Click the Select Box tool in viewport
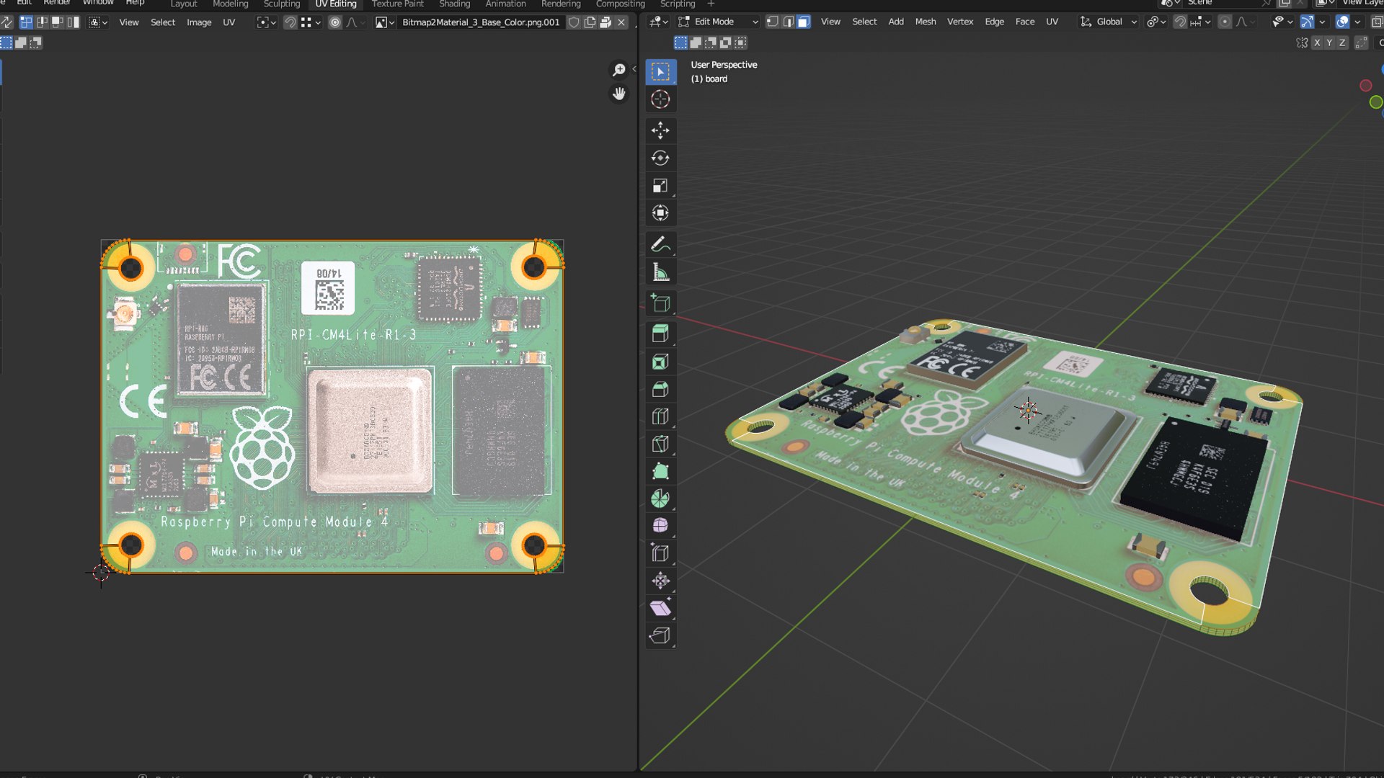The image size is (1384, 778). pos(660,71)
